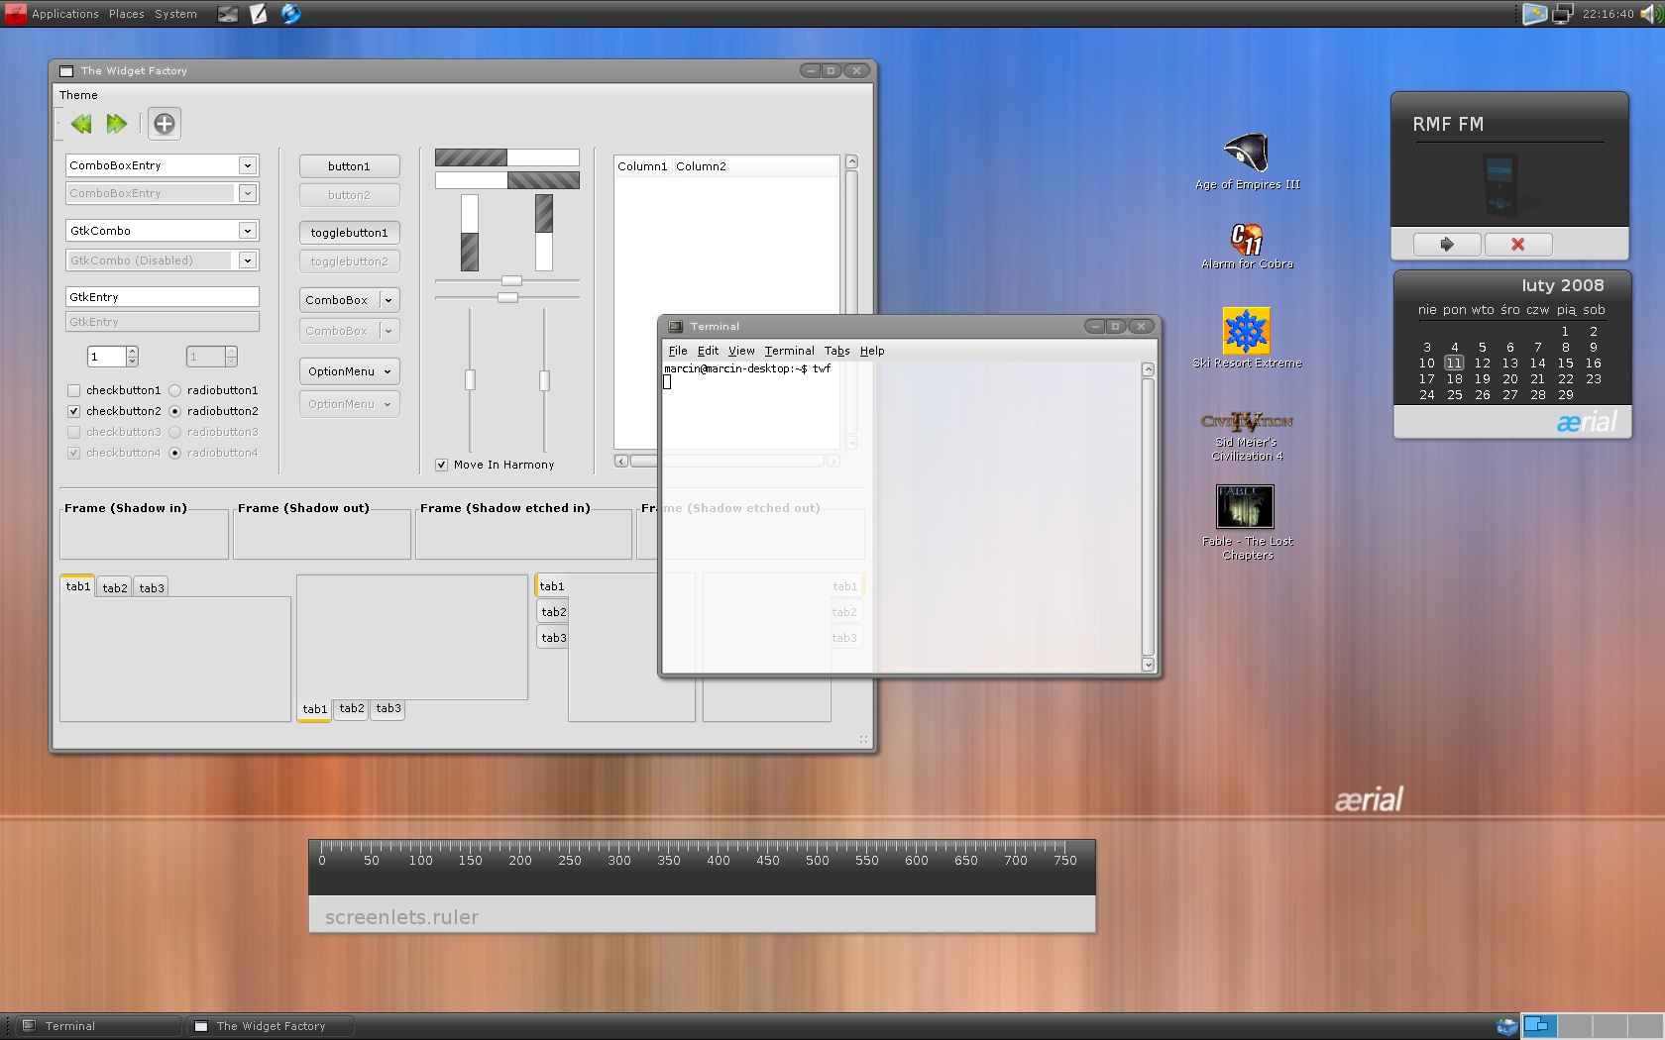Click button1 in Widget Factory
The width and height of the screenshot is (1665, 1040).
(349, 166)
